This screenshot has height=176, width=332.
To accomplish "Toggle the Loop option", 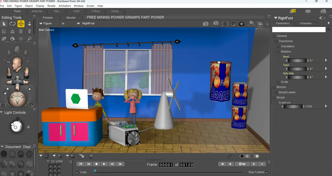I will click(x=77, y=173).
